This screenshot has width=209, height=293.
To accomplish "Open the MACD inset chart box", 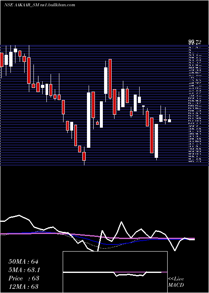I will 115,272.
